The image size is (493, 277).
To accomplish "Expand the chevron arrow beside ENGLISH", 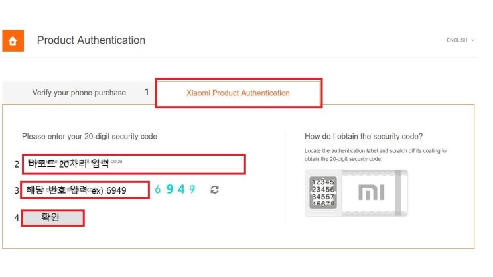I will pyautogui.click(x=472, y=40).
